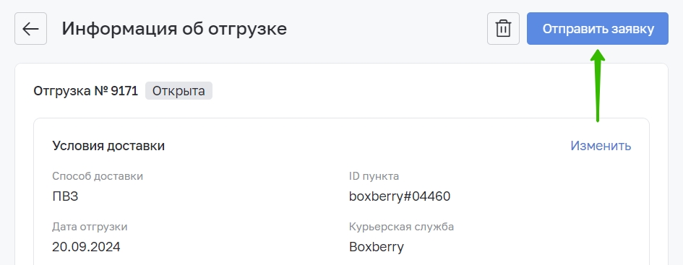
Task: Select the ПВЗ delivery method value
Action: (x=65, y=196)
